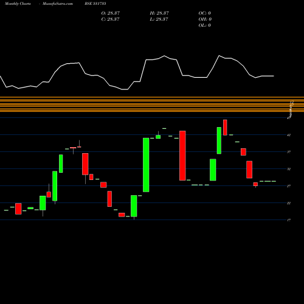The height and width of the screenshot is (304, 304).
Task: Select the close value "C: 28.37"
Action: [110, 19]
